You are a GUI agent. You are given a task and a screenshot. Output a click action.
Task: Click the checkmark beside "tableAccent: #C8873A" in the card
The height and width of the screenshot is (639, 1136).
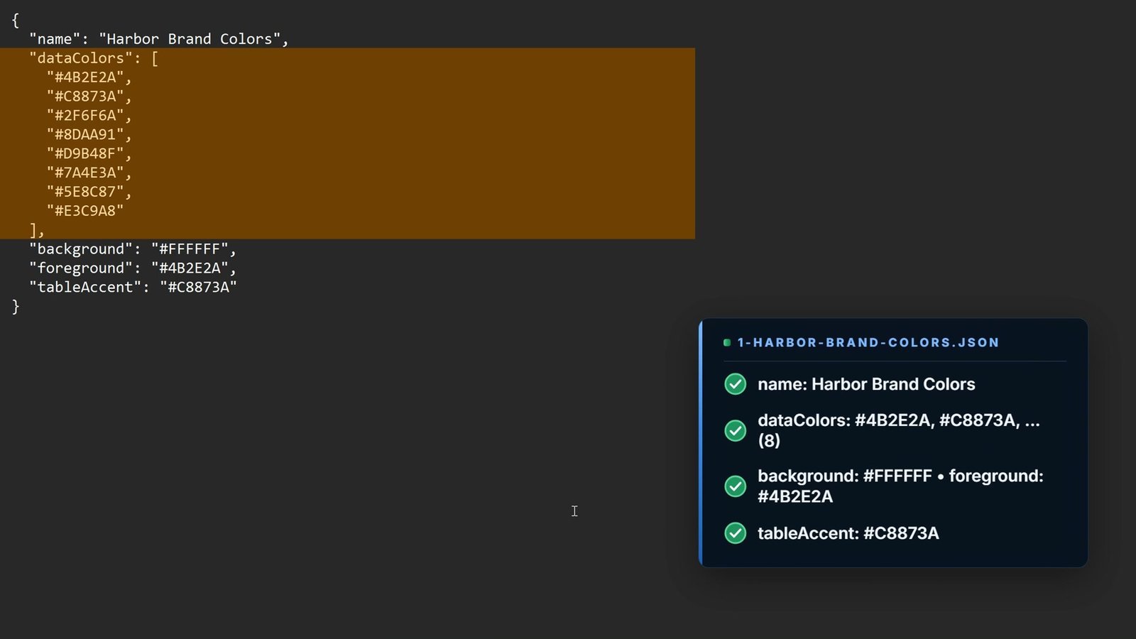click(735, 533)
